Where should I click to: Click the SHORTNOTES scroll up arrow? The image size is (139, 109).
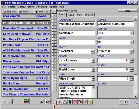click(93, 88)
